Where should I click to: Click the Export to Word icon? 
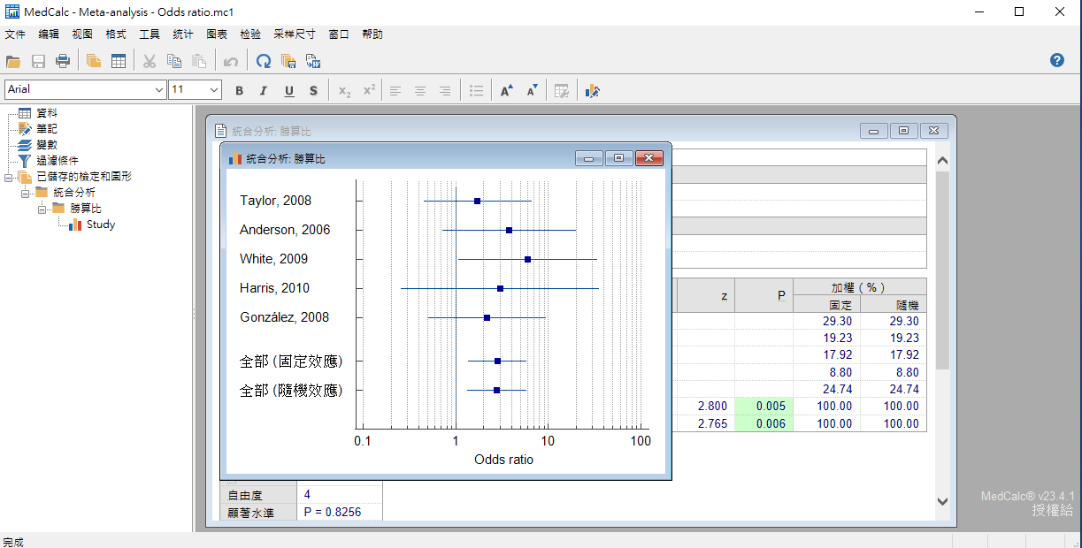pos(313,61)
